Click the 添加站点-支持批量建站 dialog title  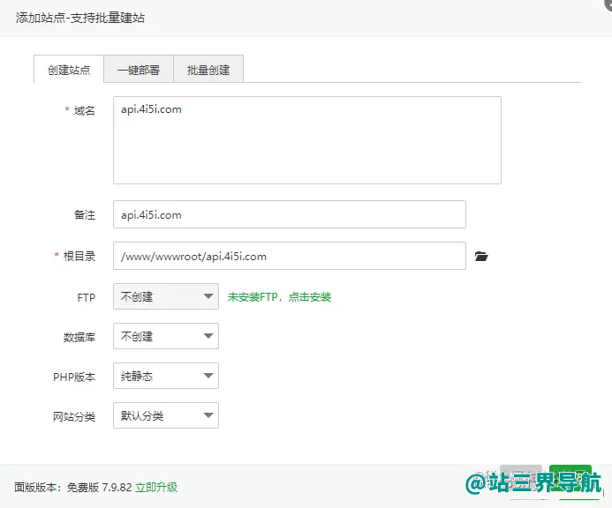[x=80, y=18]
